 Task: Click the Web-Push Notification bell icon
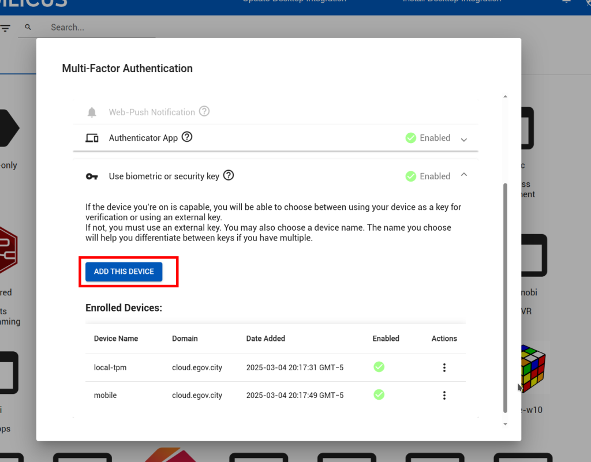coord(92,112)
